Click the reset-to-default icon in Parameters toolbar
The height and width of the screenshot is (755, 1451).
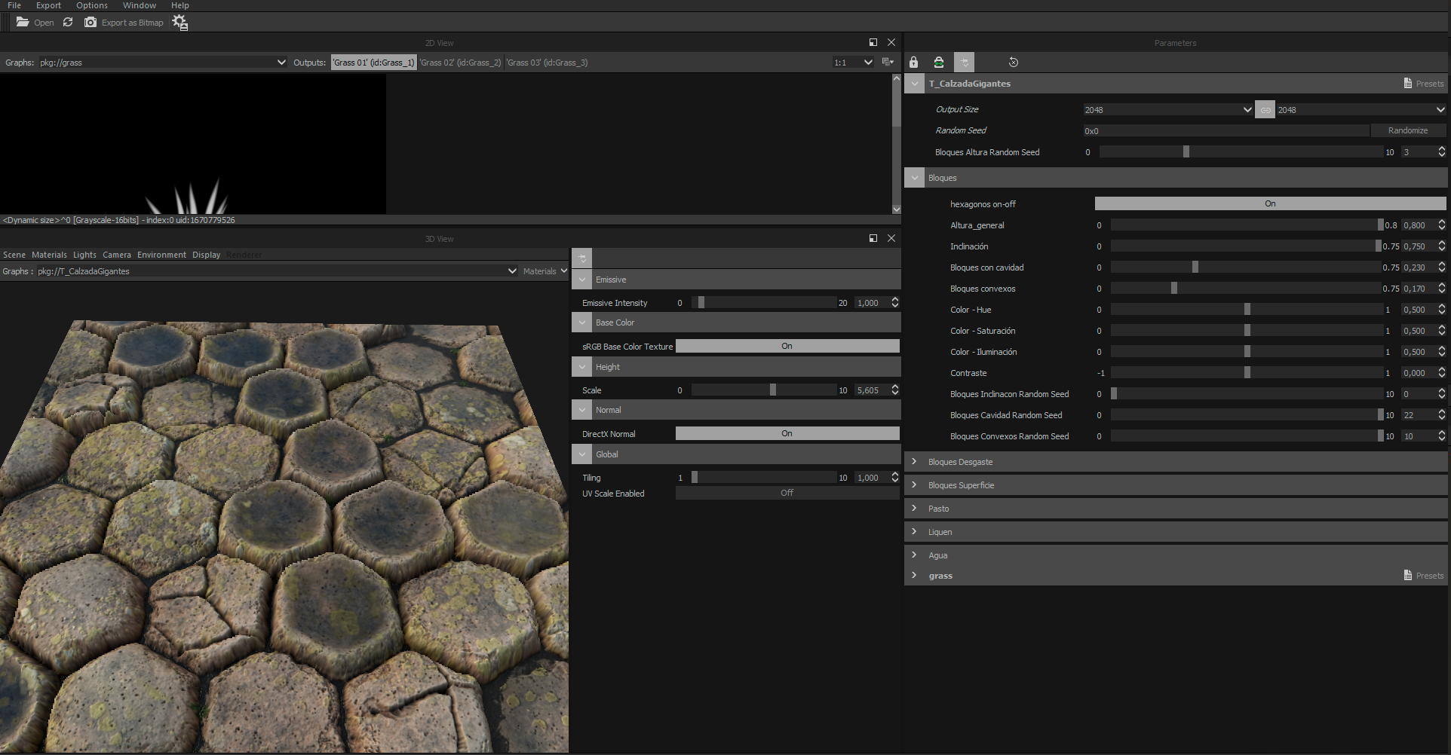tap(1013, 63)
